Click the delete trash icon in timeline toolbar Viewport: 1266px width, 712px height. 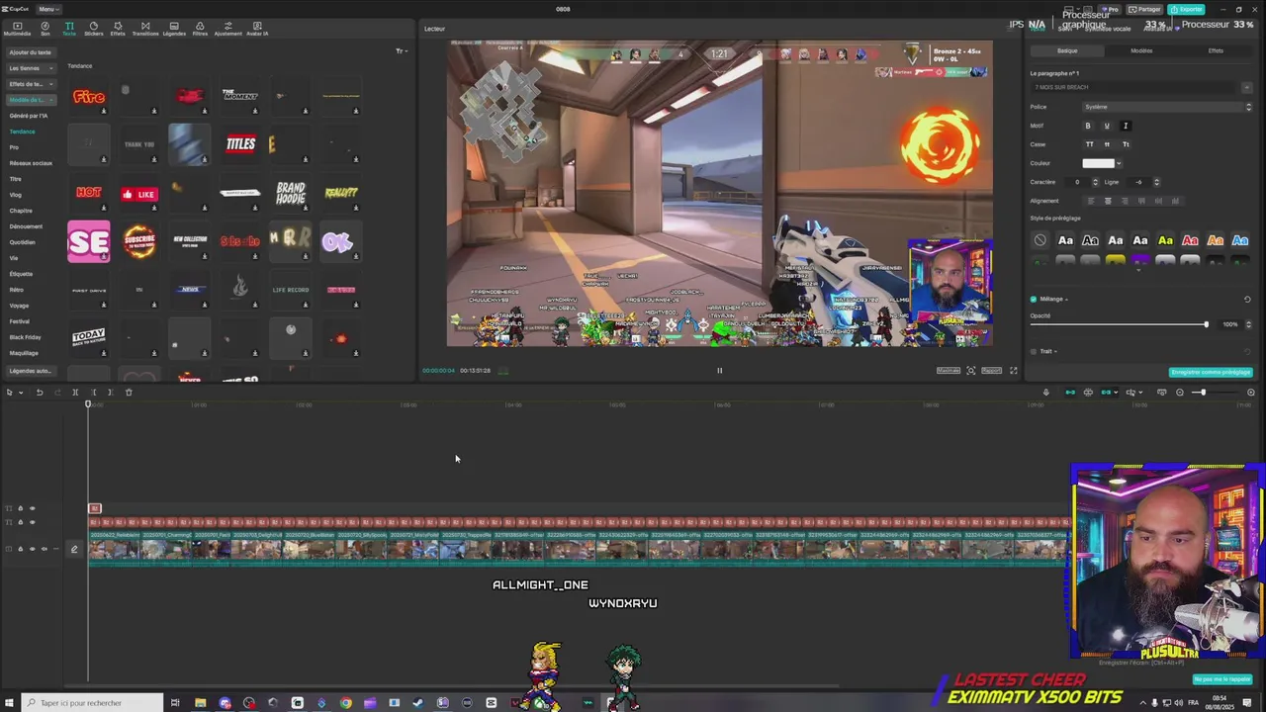[129, 393]
